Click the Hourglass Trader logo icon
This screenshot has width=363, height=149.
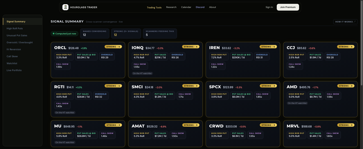point(65,7)
